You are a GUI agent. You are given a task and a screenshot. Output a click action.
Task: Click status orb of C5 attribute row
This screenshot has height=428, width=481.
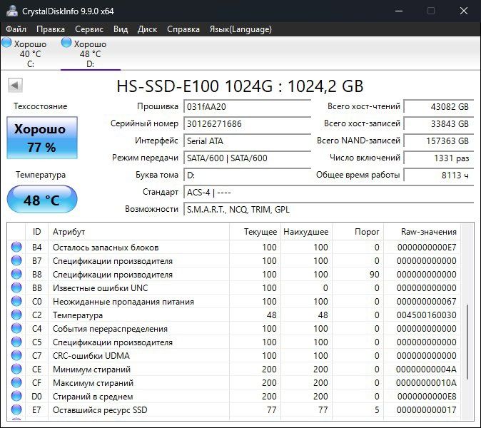pyautogui.click(x=16, y=342)
